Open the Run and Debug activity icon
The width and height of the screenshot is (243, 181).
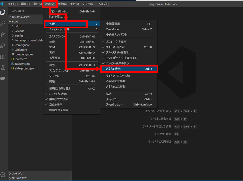click(3, 45)
